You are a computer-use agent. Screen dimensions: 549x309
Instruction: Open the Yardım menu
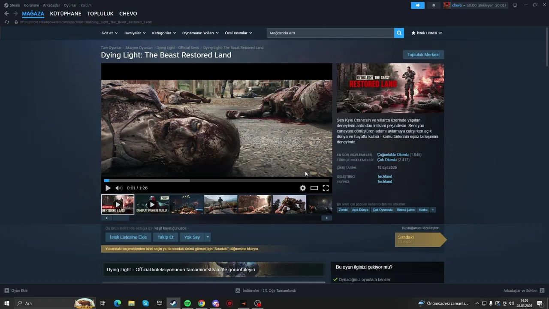(x=86, y=5)
